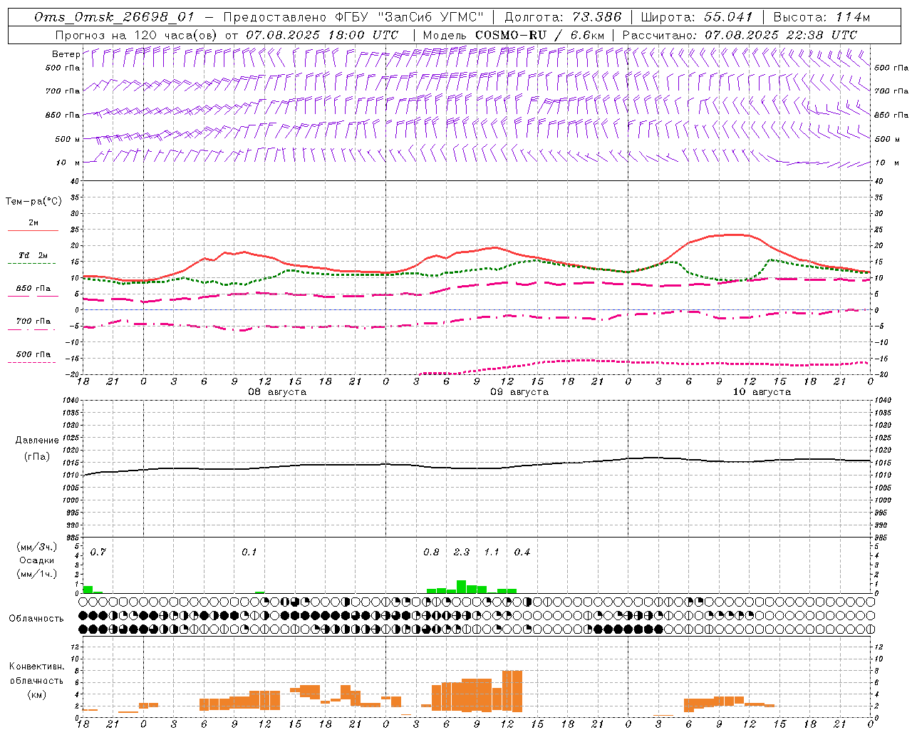Click the Высота: 114м value
The width and height of the screenshot is (912, 730).
click(822, 17)
